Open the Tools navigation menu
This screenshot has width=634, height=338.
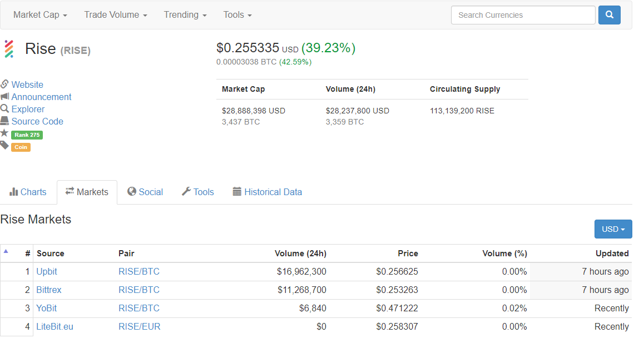(237, 15)
